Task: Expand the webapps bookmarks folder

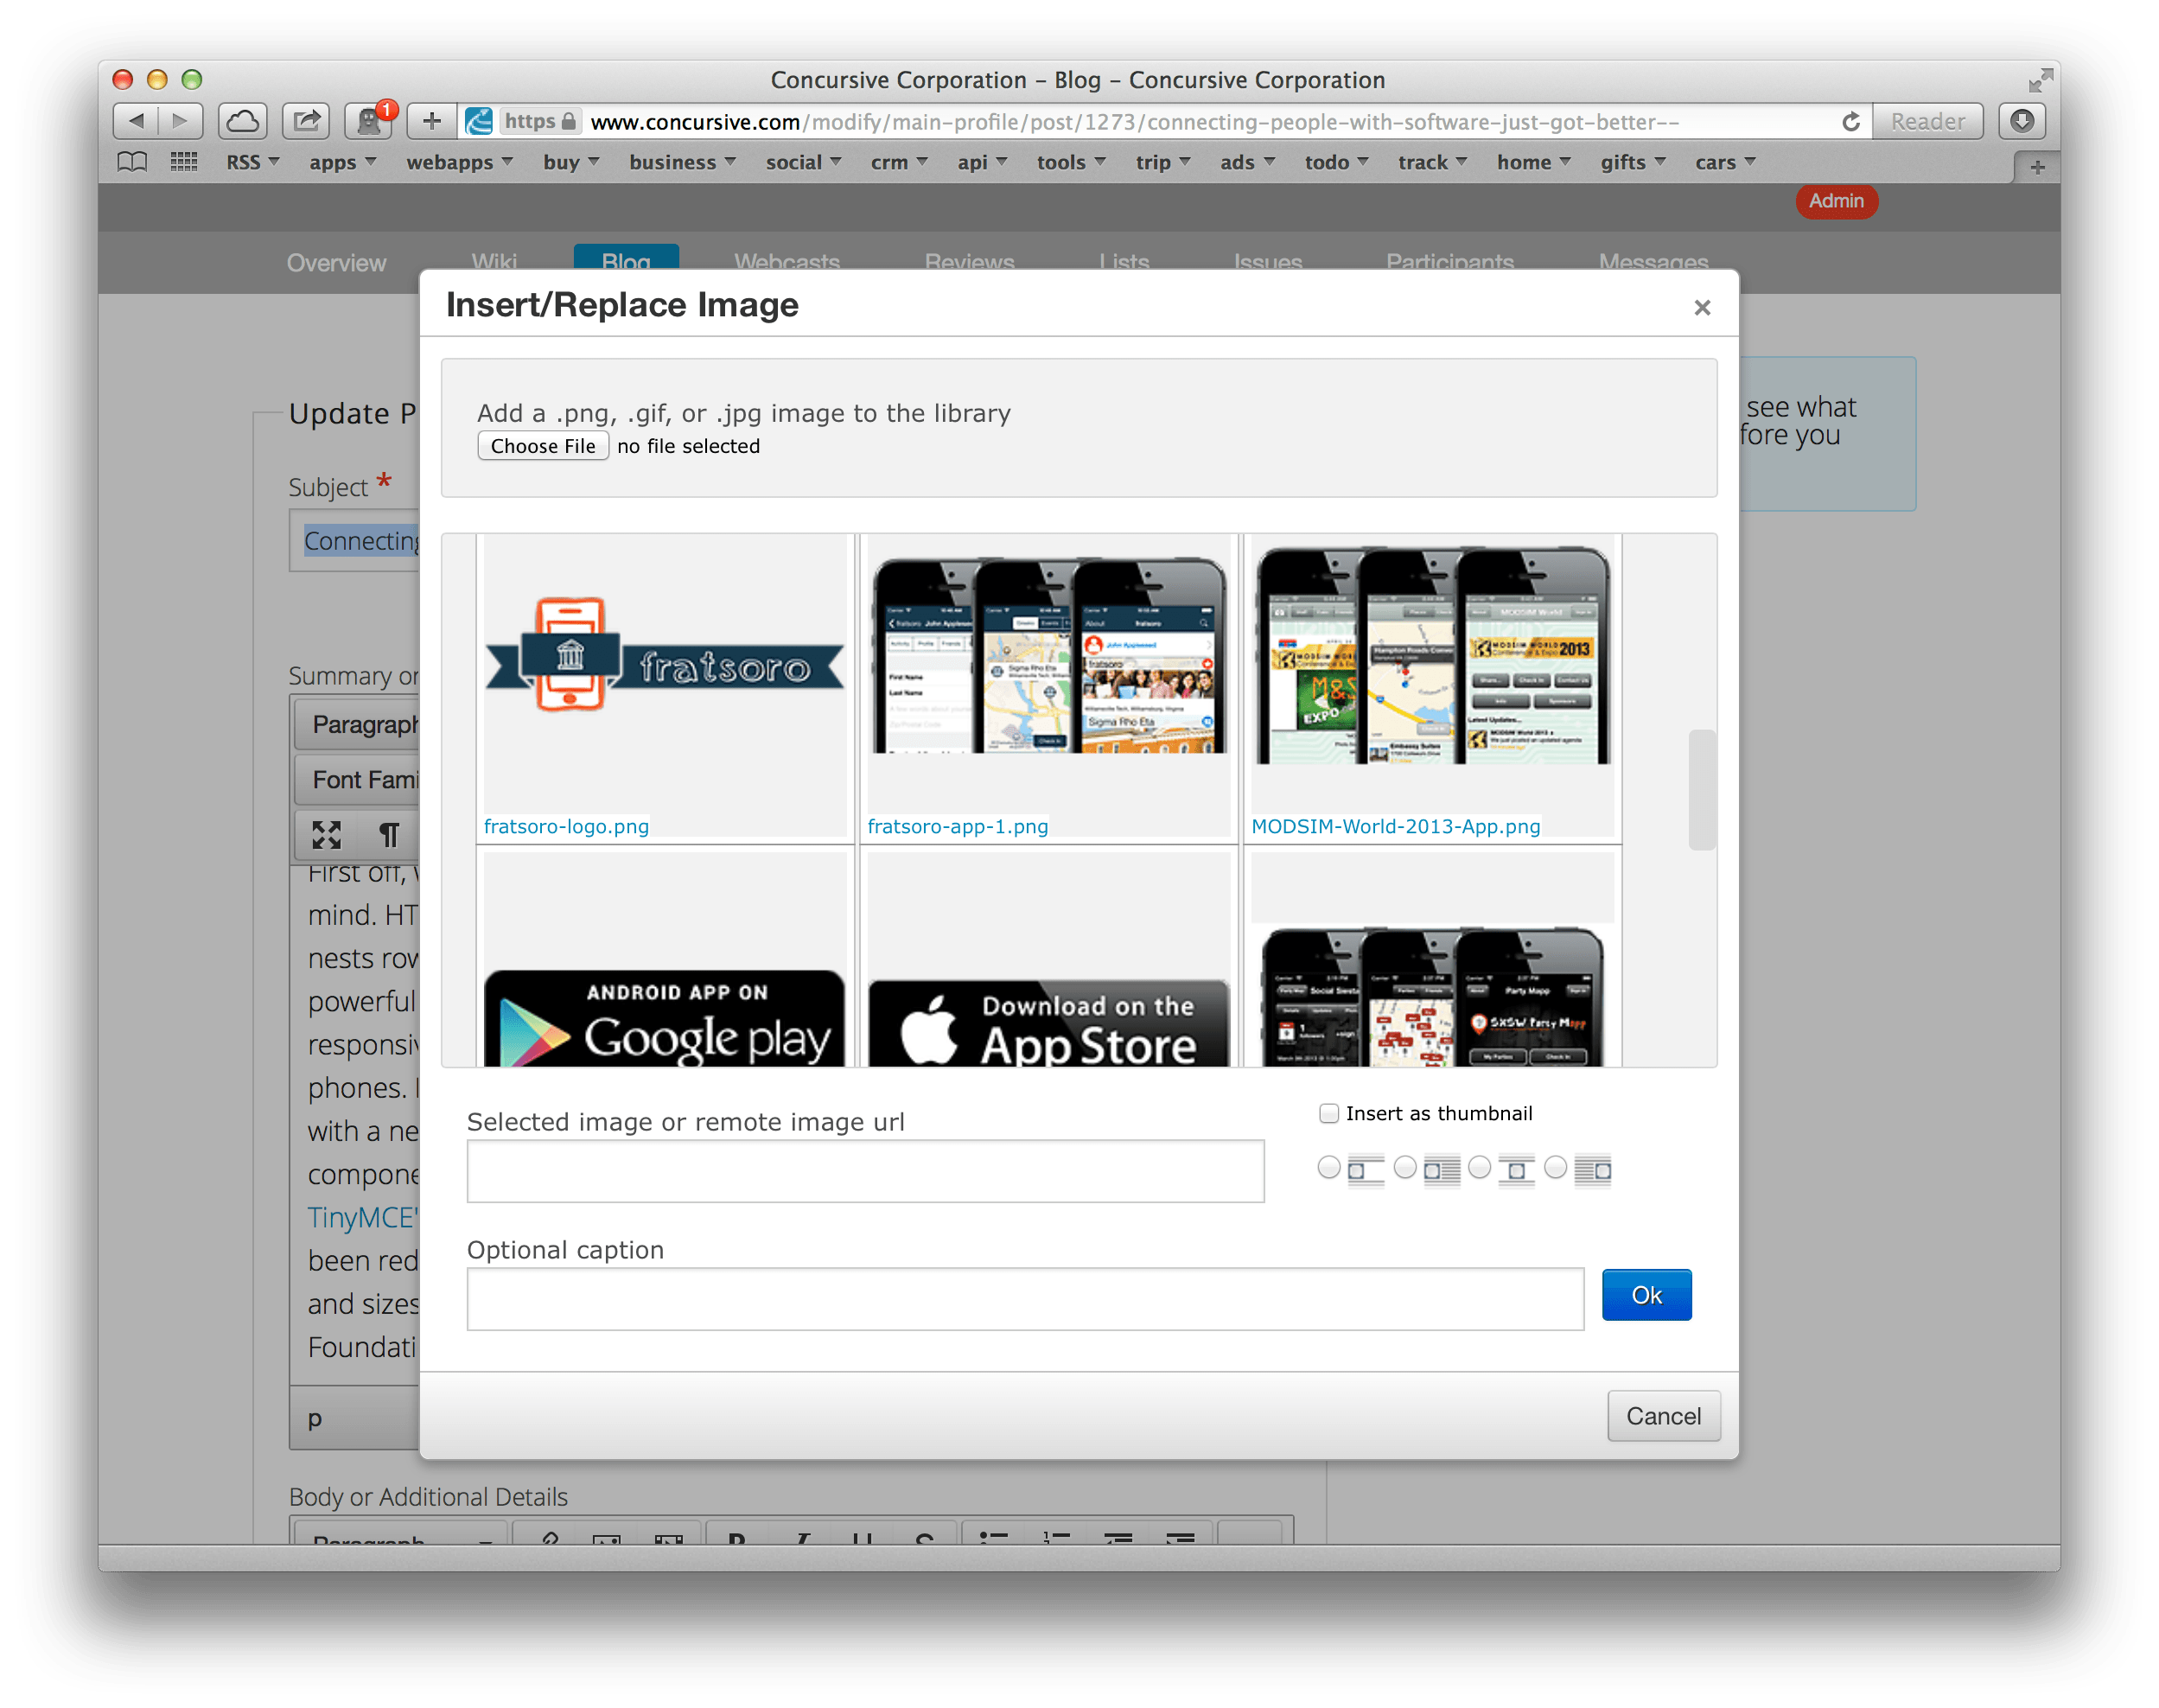Action: [459, 162]
